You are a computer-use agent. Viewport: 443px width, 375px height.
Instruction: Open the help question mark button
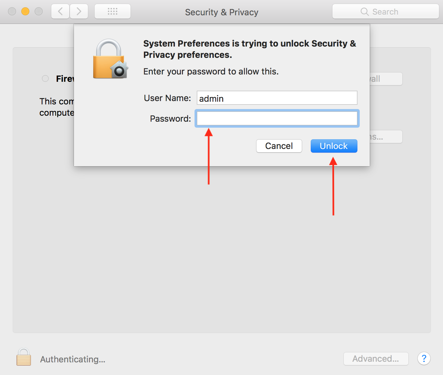pyautogui.click(x=424, y=359)
